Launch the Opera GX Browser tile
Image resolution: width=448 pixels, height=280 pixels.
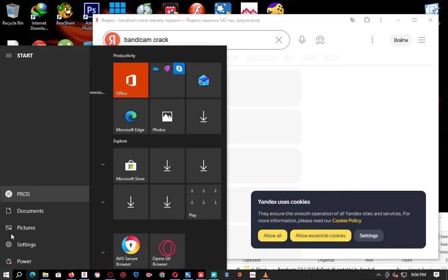click(167, 251)
